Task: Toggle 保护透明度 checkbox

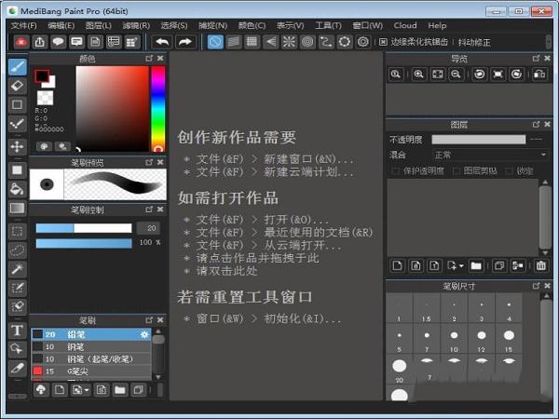Action: coord(395,171)
